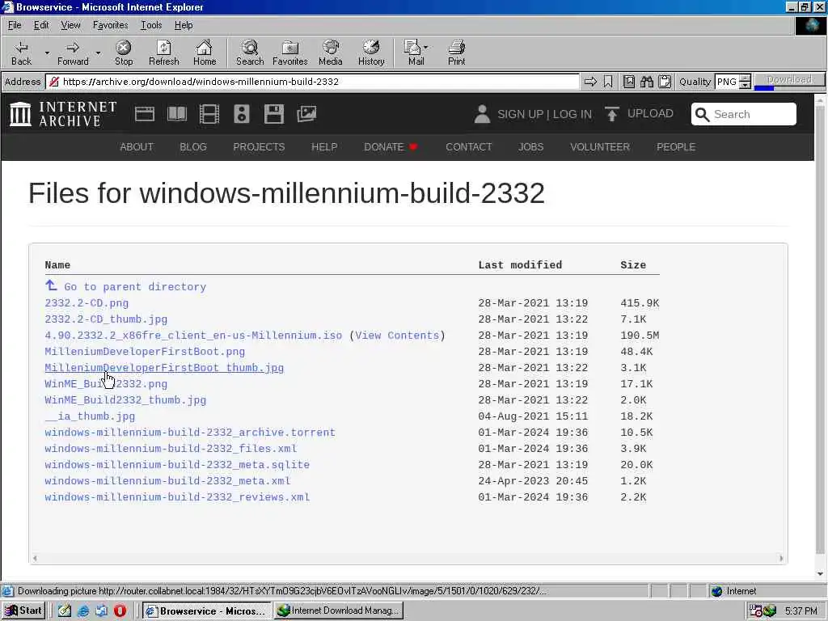828x621 pixels.
Task: Stop the page from loading
Action: click(124, 53)
